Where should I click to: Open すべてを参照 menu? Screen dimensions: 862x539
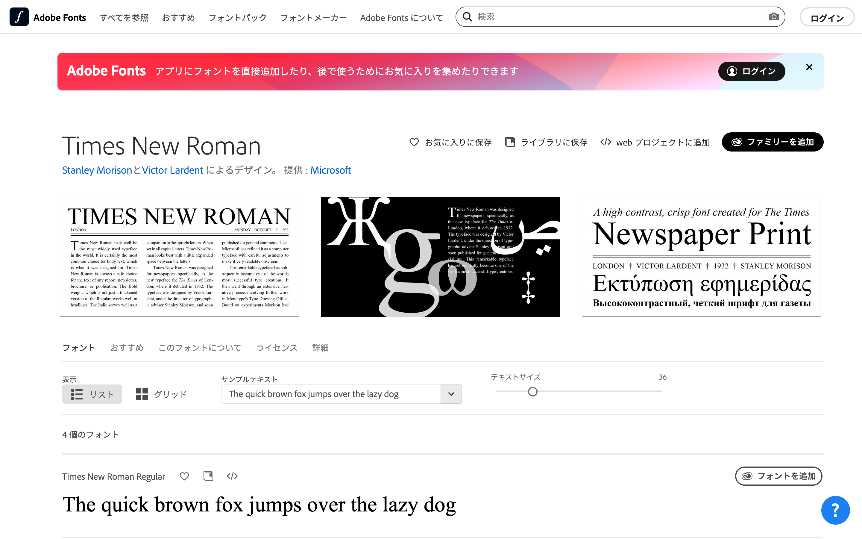(124, 18)
